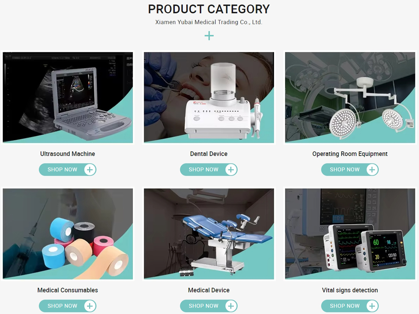Screen dimensions: 419x314
Task: Click teal plus icon below company name
Action: point(209,36)
